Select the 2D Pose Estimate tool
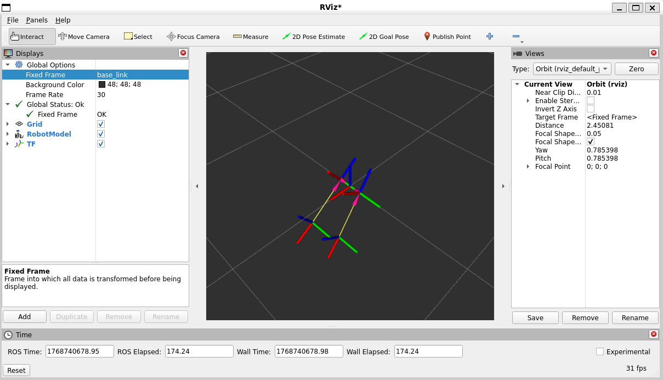This screenshot has width=663, height=380. point(314,37)
